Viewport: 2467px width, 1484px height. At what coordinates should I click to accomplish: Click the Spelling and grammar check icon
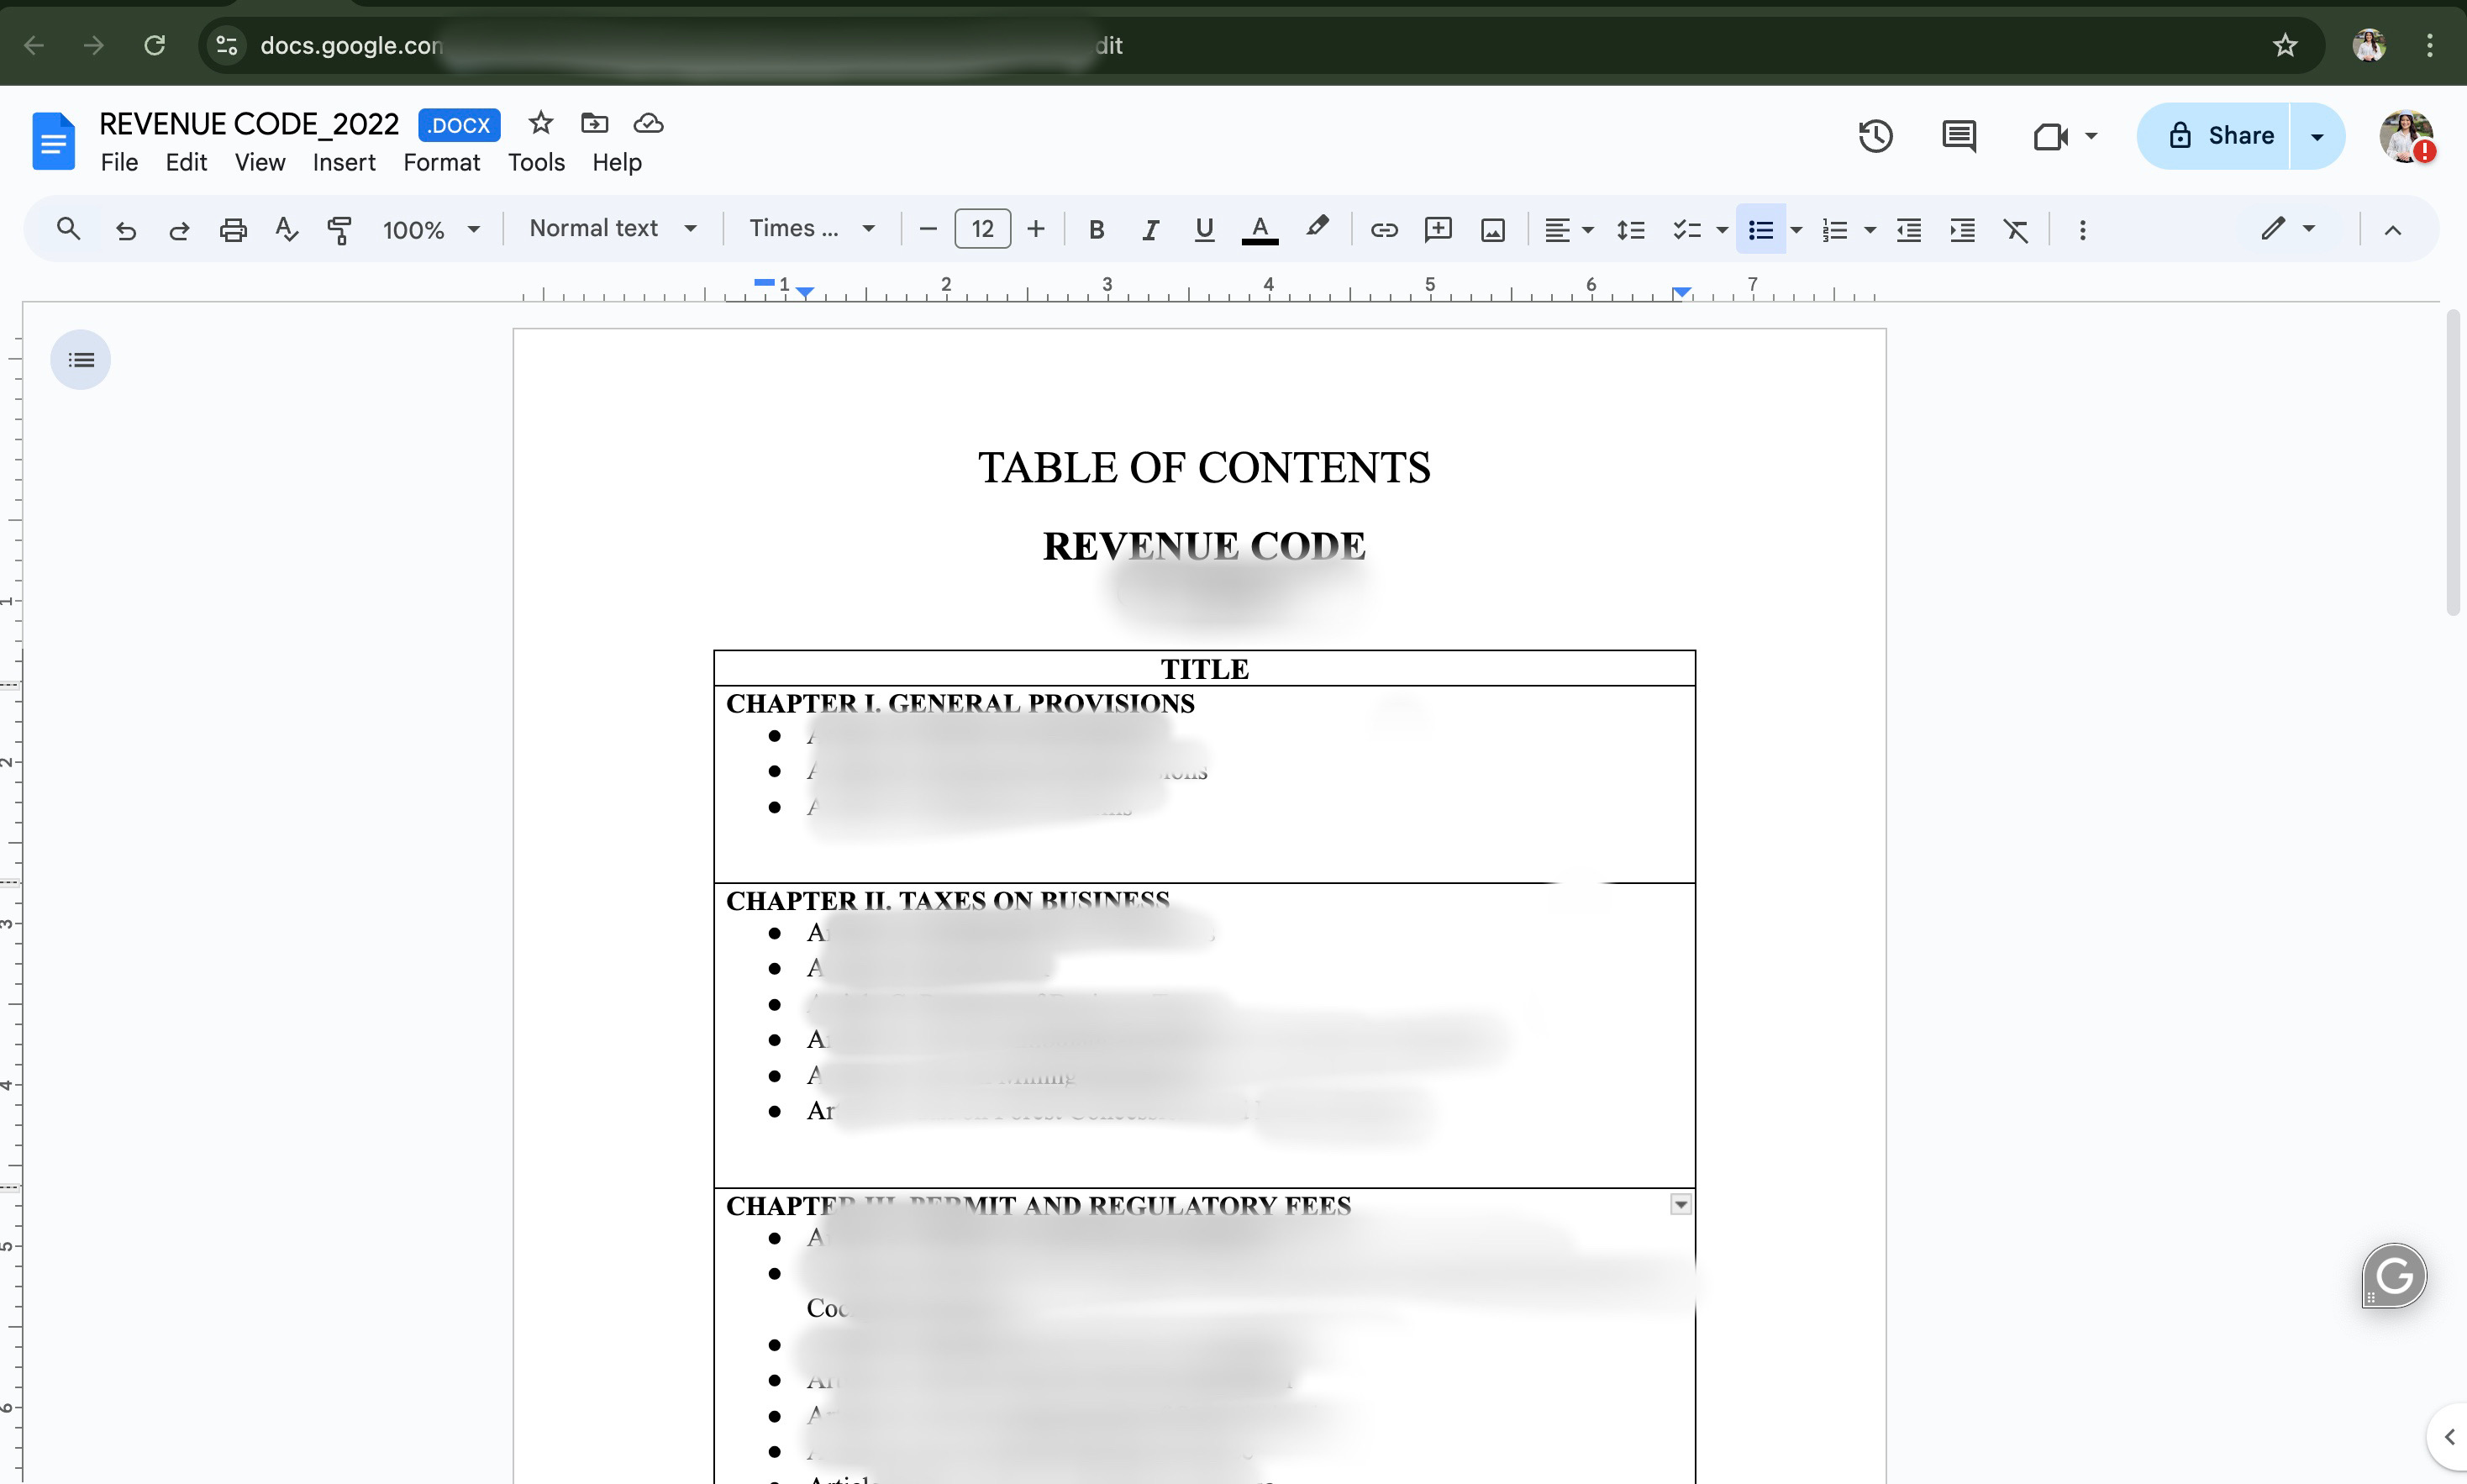(287, 230)
